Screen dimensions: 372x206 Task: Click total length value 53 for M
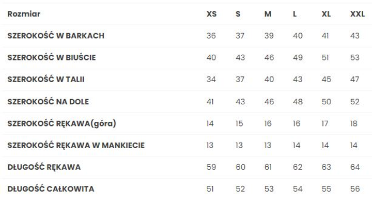click(269, 189)
